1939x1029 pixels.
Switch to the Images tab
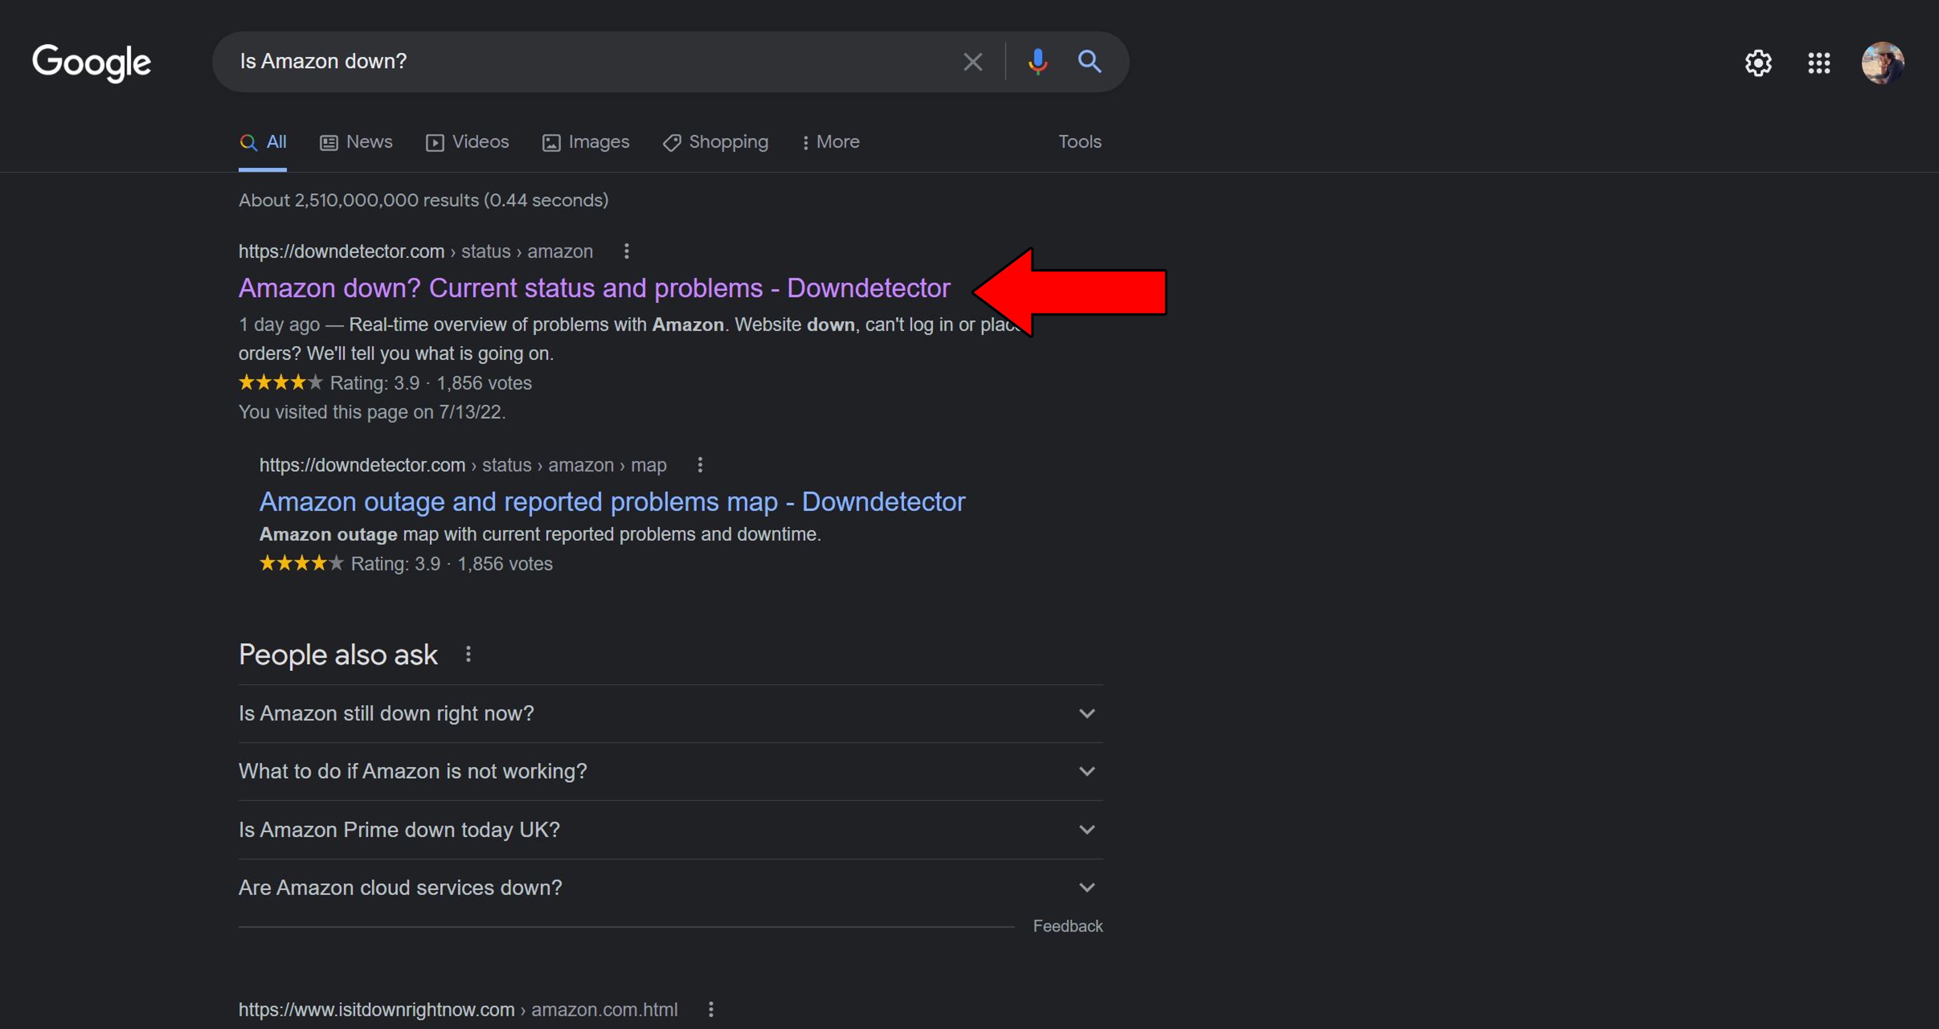(x=586, y=141)
